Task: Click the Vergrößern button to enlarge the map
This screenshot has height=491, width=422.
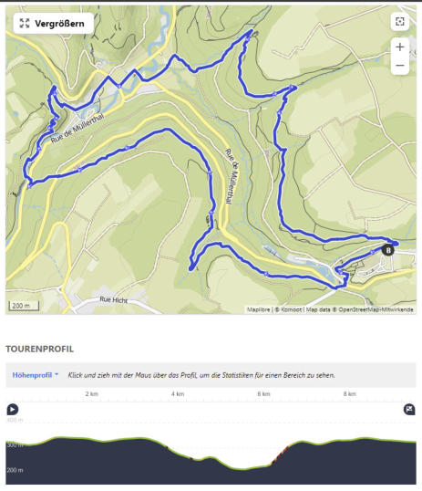Action: point(54,24)
